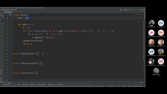Viewport: 167px width, 94px height.
Task: Click the JetBrains Toolbox icon in toolbar
Action: [144, 10]
